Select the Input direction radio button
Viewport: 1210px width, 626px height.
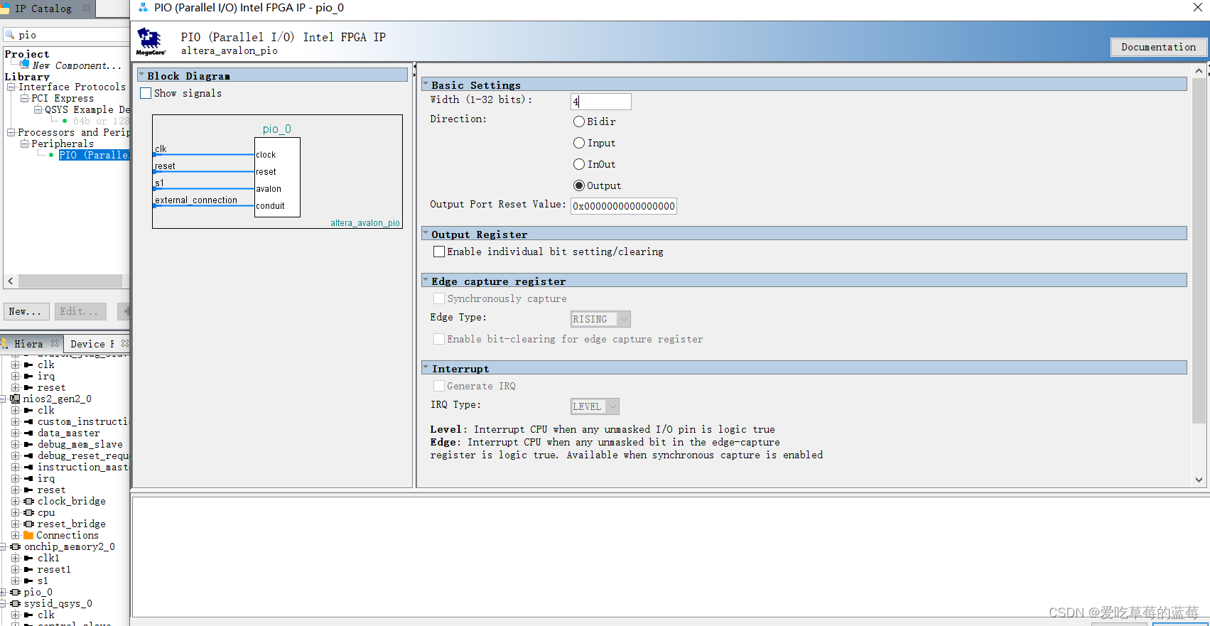pos(579,143)
